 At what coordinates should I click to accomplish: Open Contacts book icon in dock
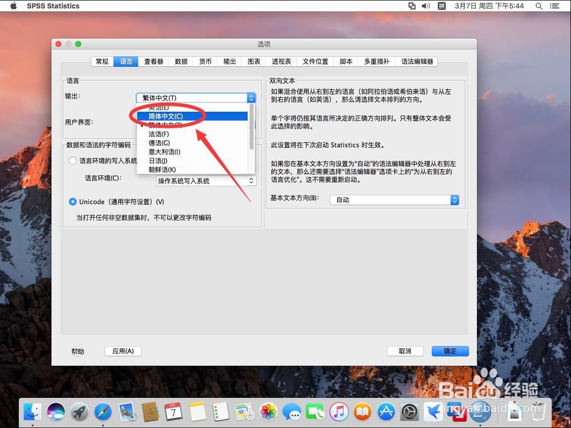150,411
